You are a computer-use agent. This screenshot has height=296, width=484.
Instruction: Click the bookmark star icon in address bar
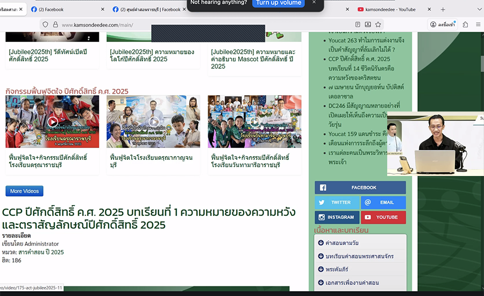coord(378,25)
